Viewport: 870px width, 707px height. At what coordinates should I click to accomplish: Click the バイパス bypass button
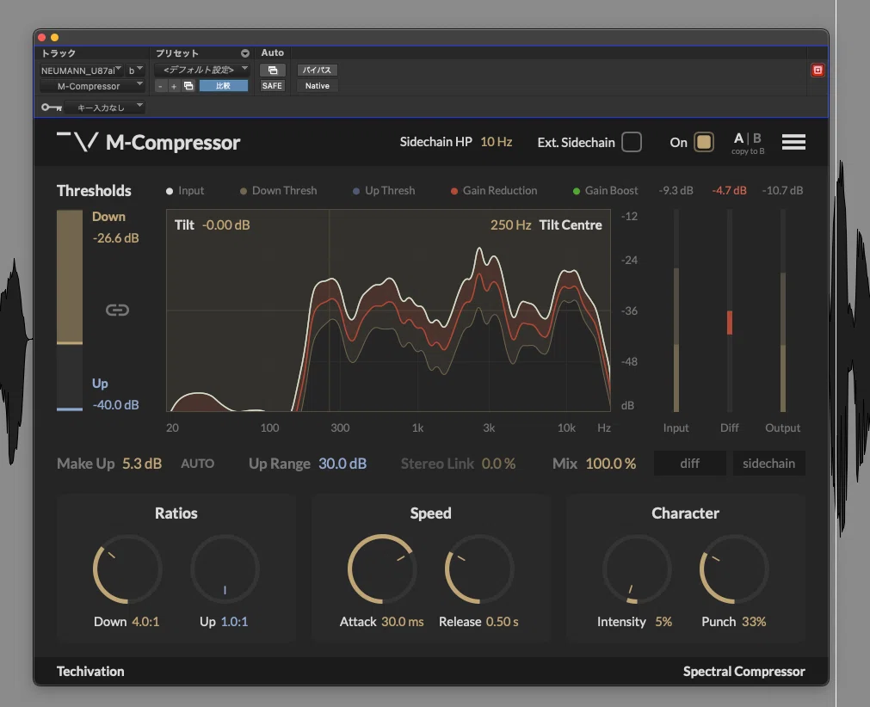pyautogui.click(x=318, y=70)
